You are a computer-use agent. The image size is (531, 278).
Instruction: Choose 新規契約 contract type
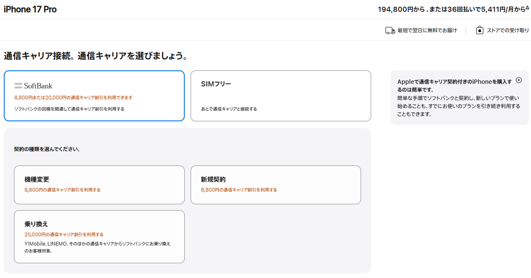(x=275, y=184)
